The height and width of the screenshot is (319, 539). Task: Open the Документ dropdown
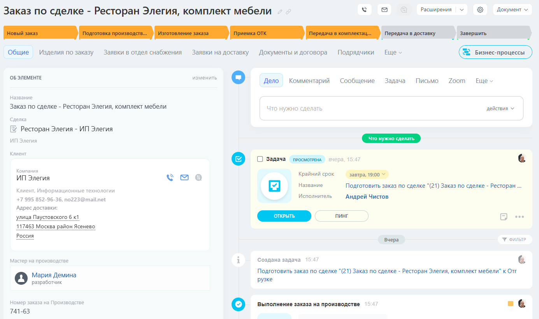click(x=512, y=10)
